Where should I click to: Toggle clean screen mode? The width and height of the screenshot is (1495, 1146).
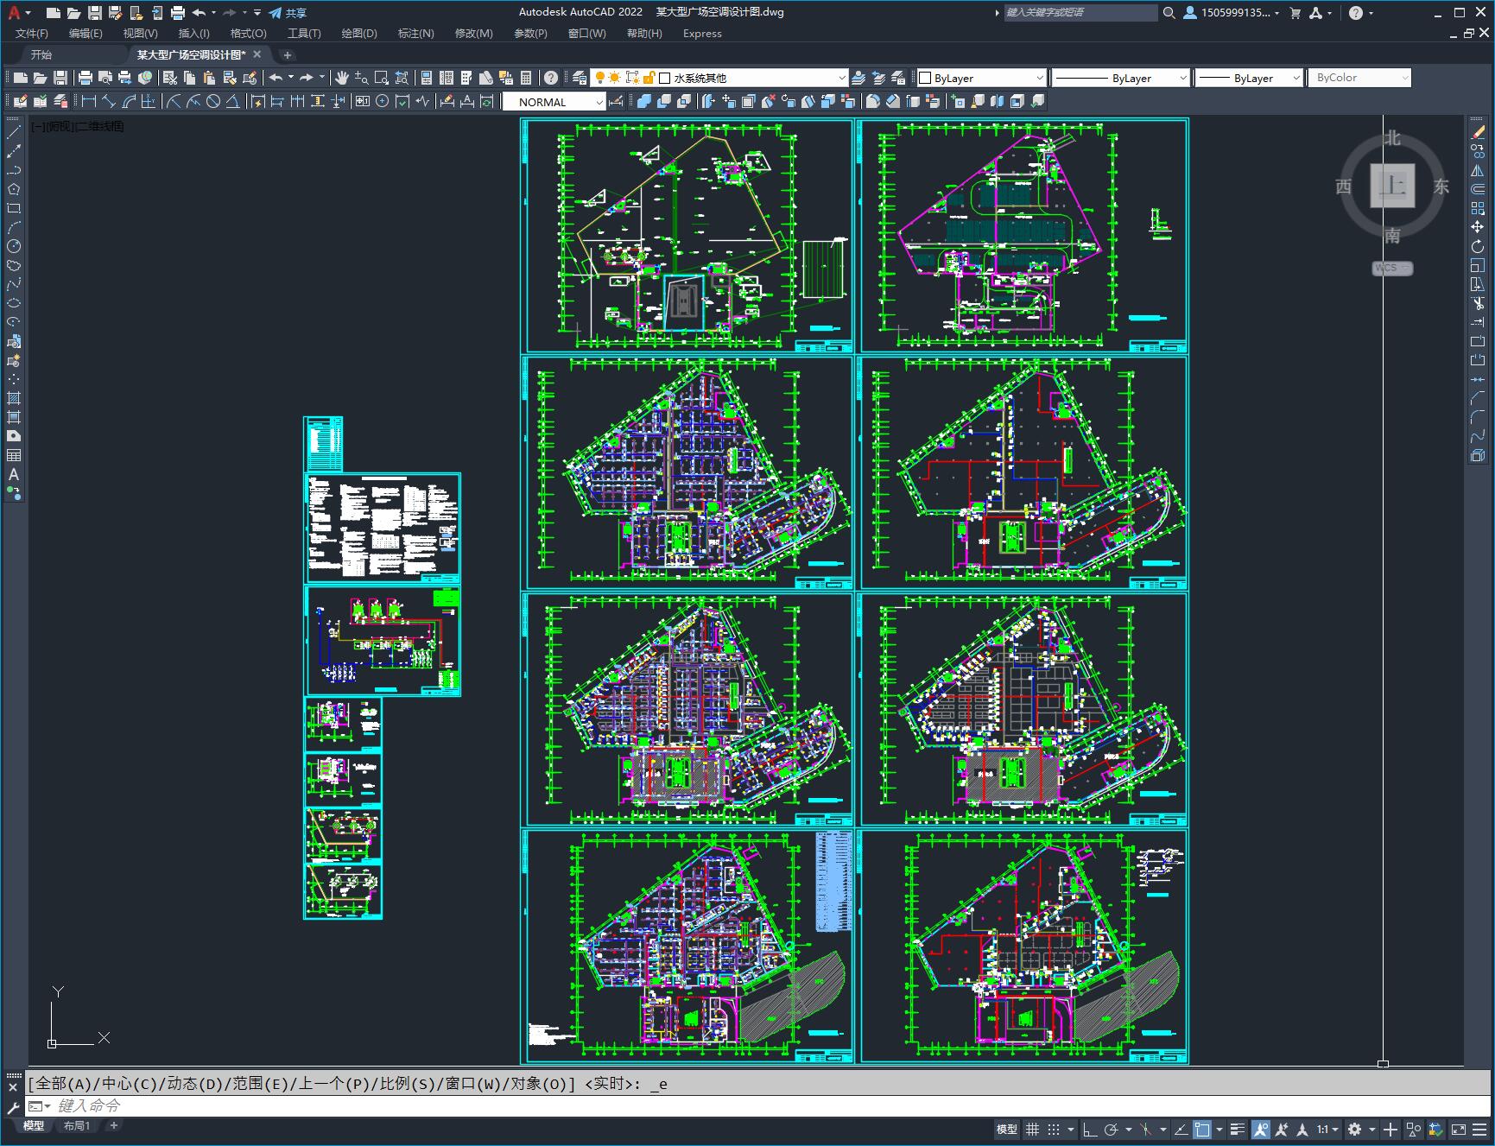[x=1459, y=1129]
